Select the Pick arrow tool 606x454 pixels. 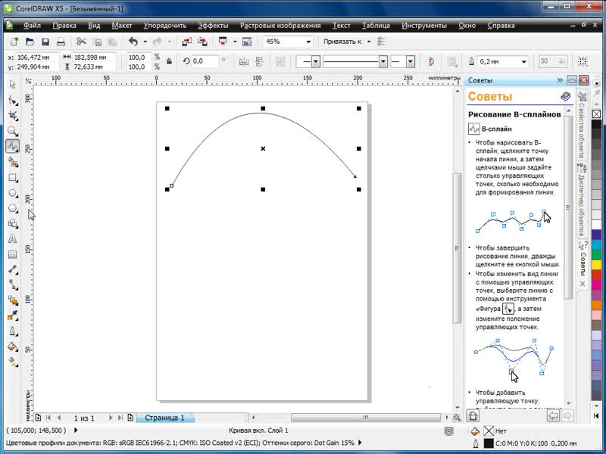(12, 84)
